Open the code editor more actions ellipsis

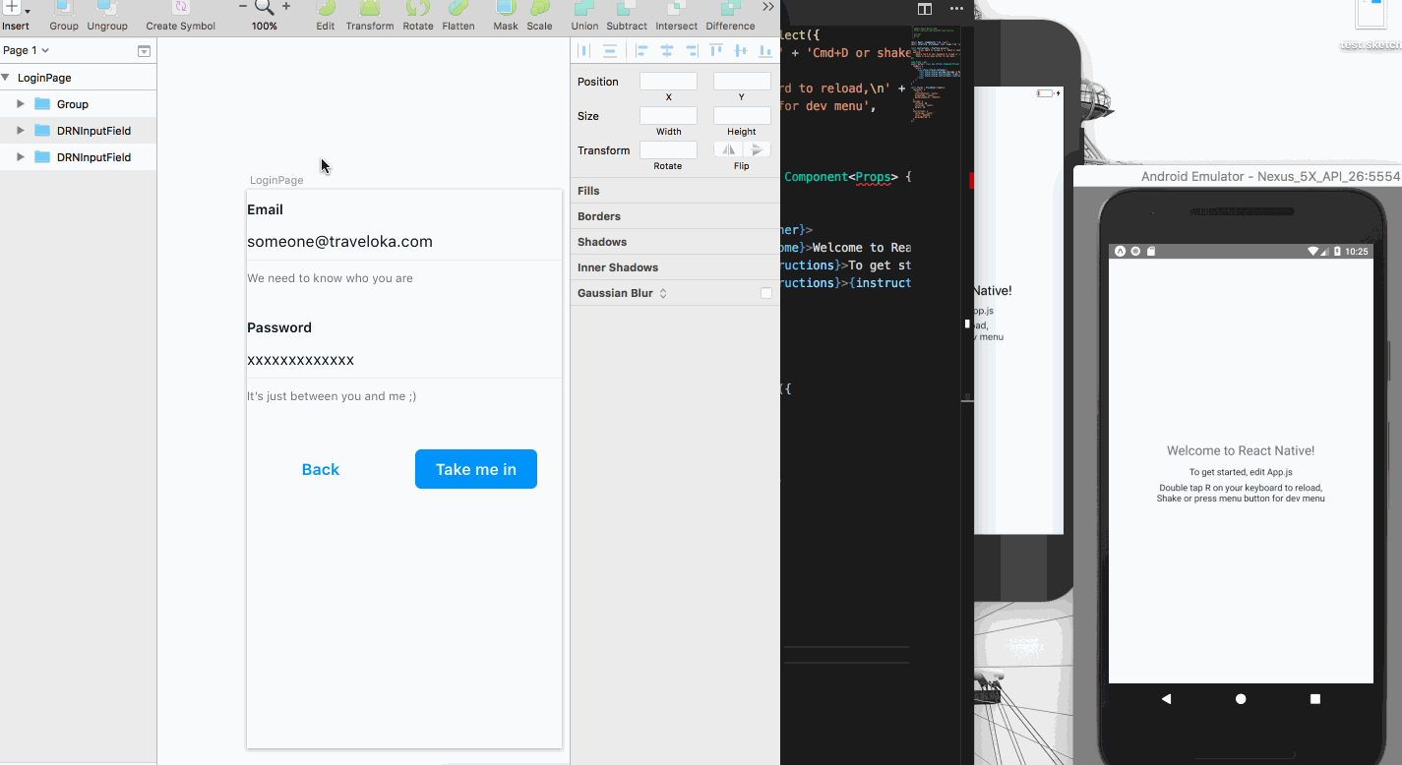[956, 9]
